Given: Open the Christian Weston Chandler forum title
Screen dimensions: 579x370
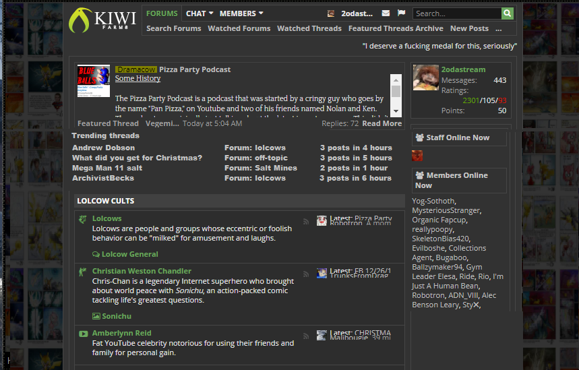Looking at the screenshot, I should coord(142,271).
